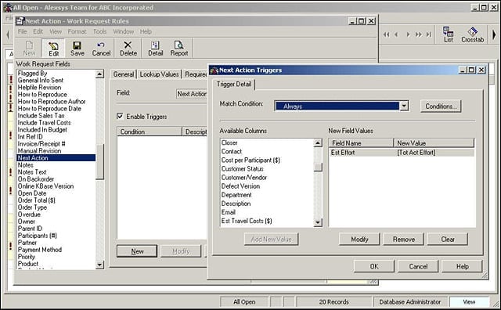Click the Edit toolbar icon
Viewport: 501px width, 310px height.
point(53,49)
